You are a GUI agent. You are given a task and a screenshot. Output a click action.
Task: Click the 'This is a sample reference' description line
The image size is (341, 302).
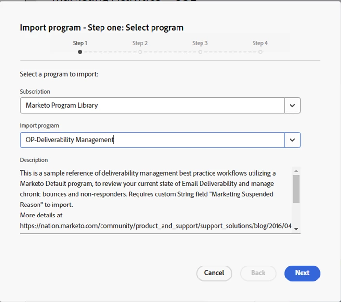(x=148, y=173)
